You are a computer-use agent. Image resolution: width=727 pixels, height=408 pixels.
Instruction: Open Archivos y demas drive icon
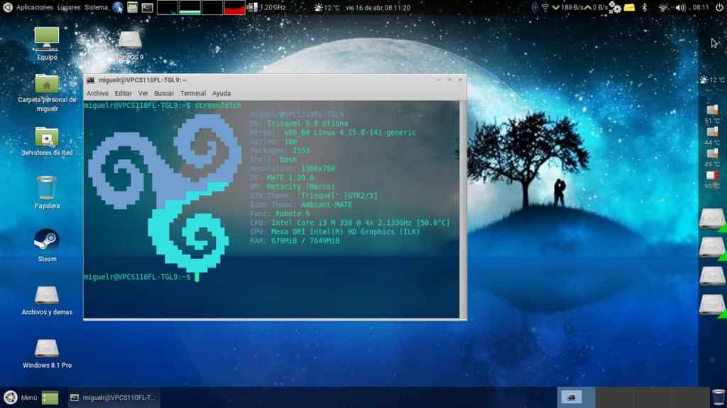pos(47,295)
